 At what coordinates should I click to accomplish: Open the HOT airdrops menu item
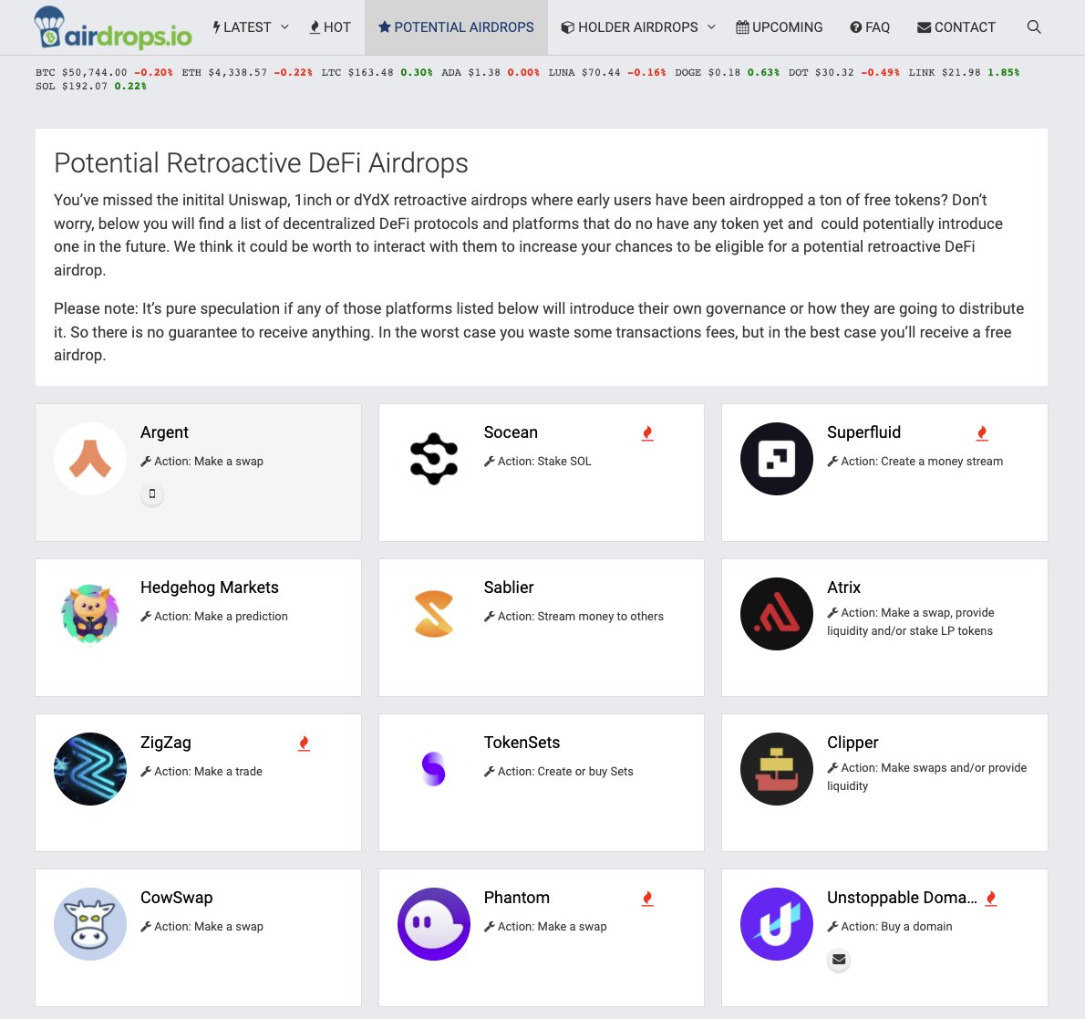(x=330, y=27)
